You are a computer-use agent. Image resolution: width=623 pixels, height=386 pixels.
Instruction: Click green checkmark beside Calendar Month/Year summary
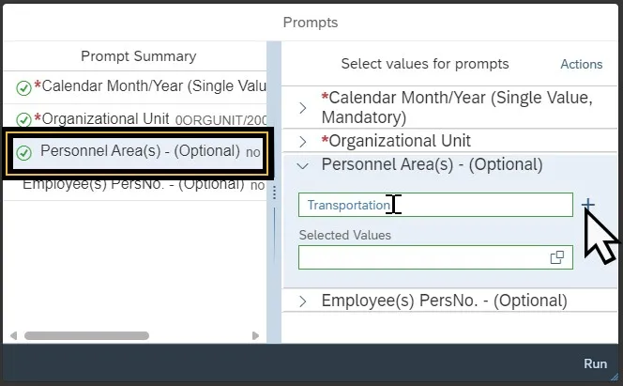24,88
